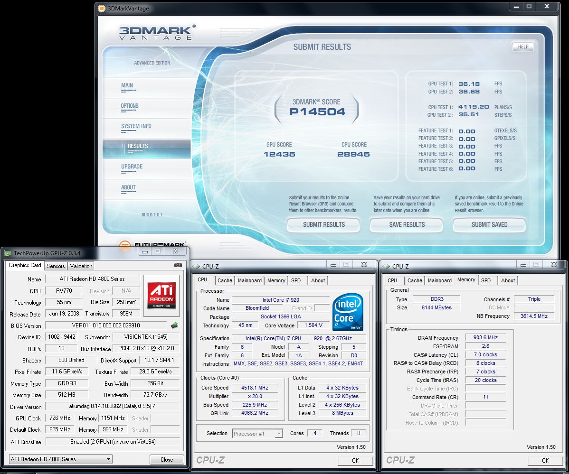Open Mainboard tab in right CPU-Z window

439,280
